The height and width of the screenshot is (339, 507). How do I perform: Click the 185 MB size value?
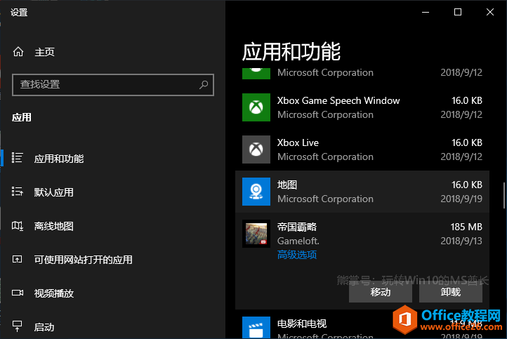(x=466, y=227)
